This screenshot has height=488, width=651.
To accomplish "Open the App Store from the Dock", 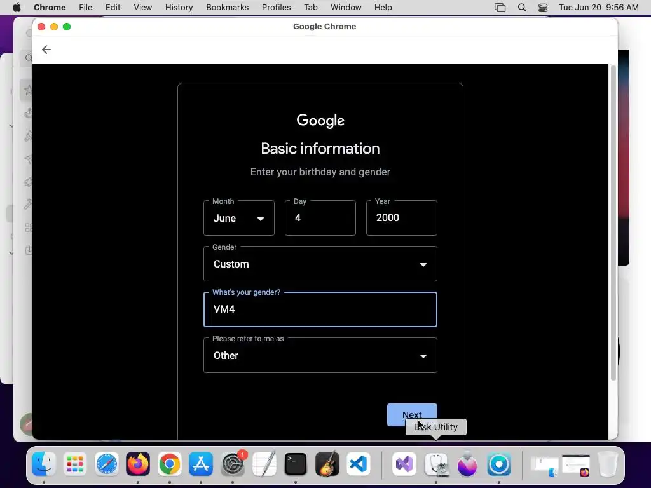I will point(201,464).
